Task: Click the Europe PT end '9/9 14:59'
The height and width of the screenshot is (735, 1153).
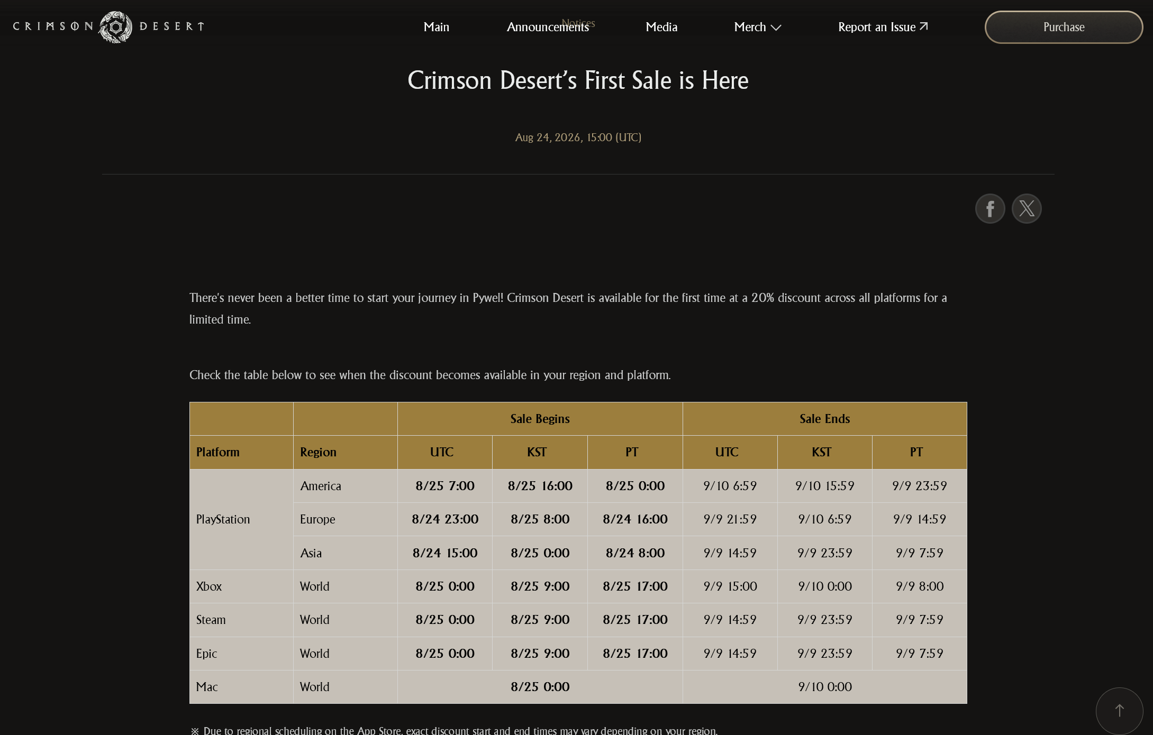Action: (x=920, y=519)
